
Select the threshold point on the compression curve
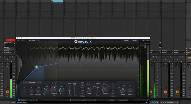coord(37,67)
